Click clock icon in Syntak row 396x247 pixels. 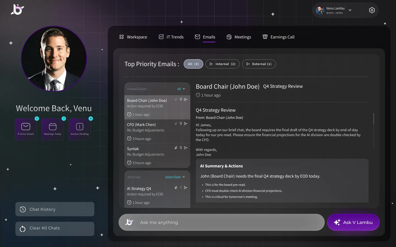[129, 163]
